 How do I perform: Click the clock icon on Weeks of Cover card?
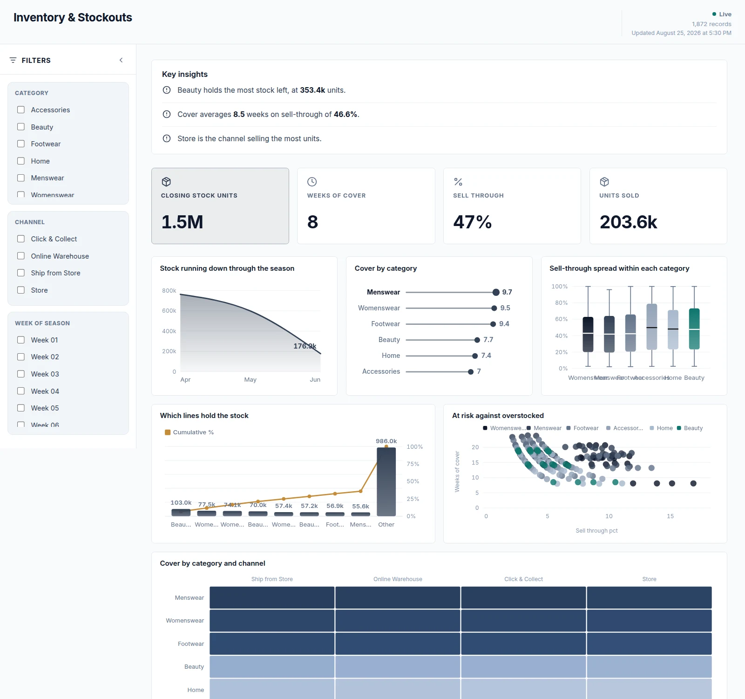[312, 182]
